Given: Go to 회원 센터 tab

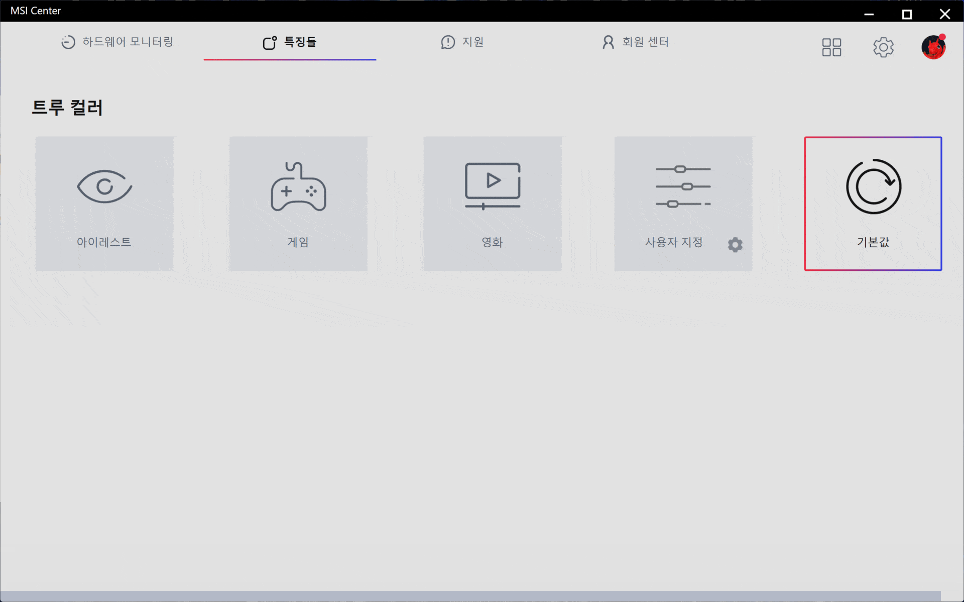Looking at the screenshot, I should point(636,42).
